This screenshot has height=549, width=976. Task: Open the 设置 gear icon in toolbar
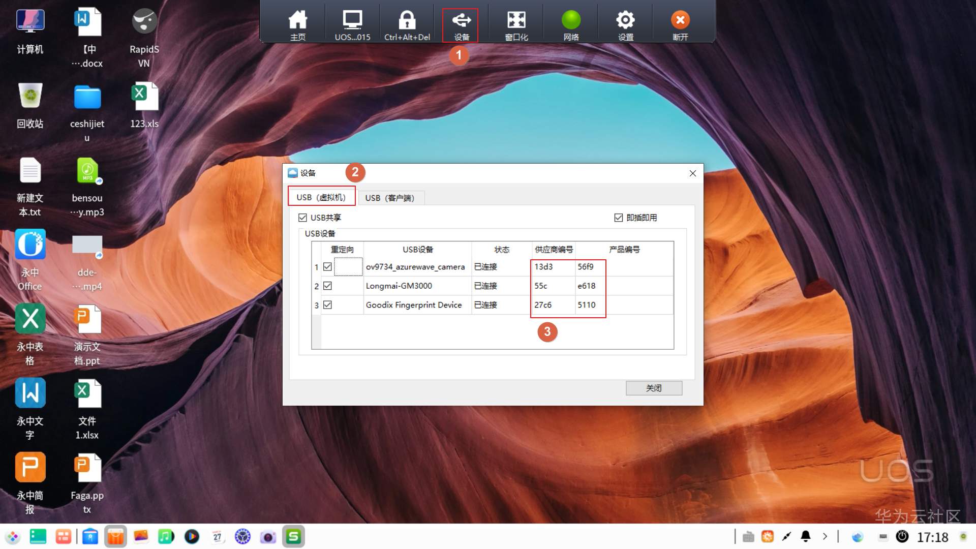(x=625, y=21)
